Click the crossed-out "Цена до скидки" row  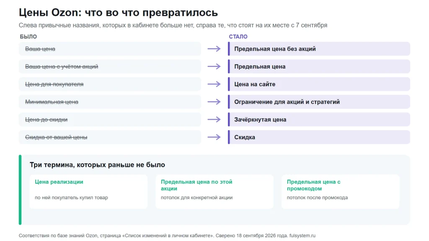click(x=110, y=119)
